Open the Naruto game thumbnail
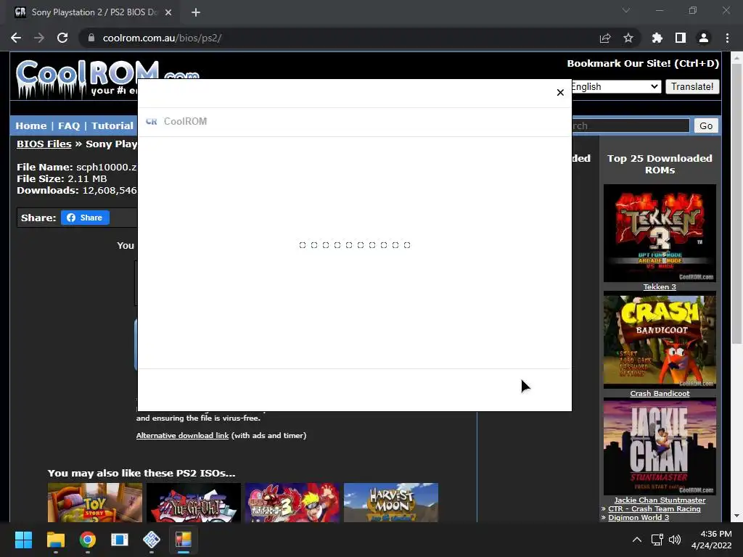Image resolution: width=743 pixels, height=557 pixels. tap(292, 503)
